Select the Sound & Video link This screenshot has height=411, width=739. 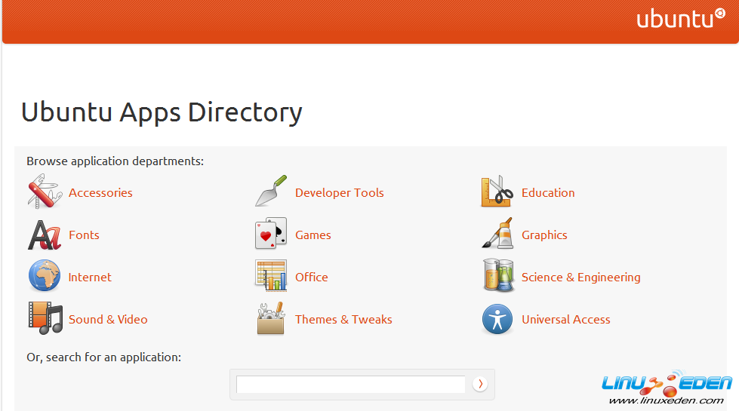108,320
